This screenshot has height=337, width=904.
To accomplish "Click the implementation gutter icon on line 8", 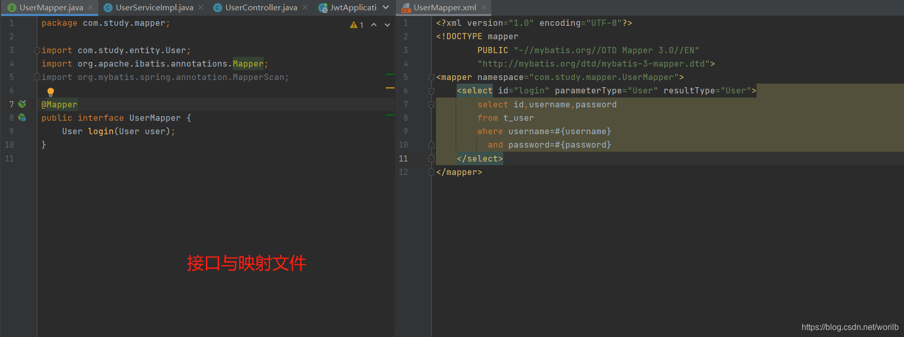I will 22,118.
